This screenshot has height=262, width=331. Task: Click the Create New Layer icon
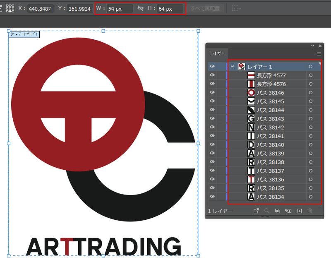[299, 211]
